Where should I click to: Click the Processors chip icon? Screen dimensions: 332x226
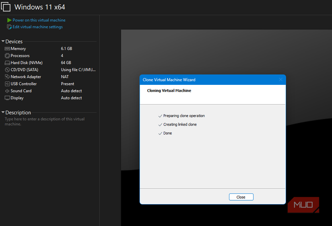(x=7, y=55)
